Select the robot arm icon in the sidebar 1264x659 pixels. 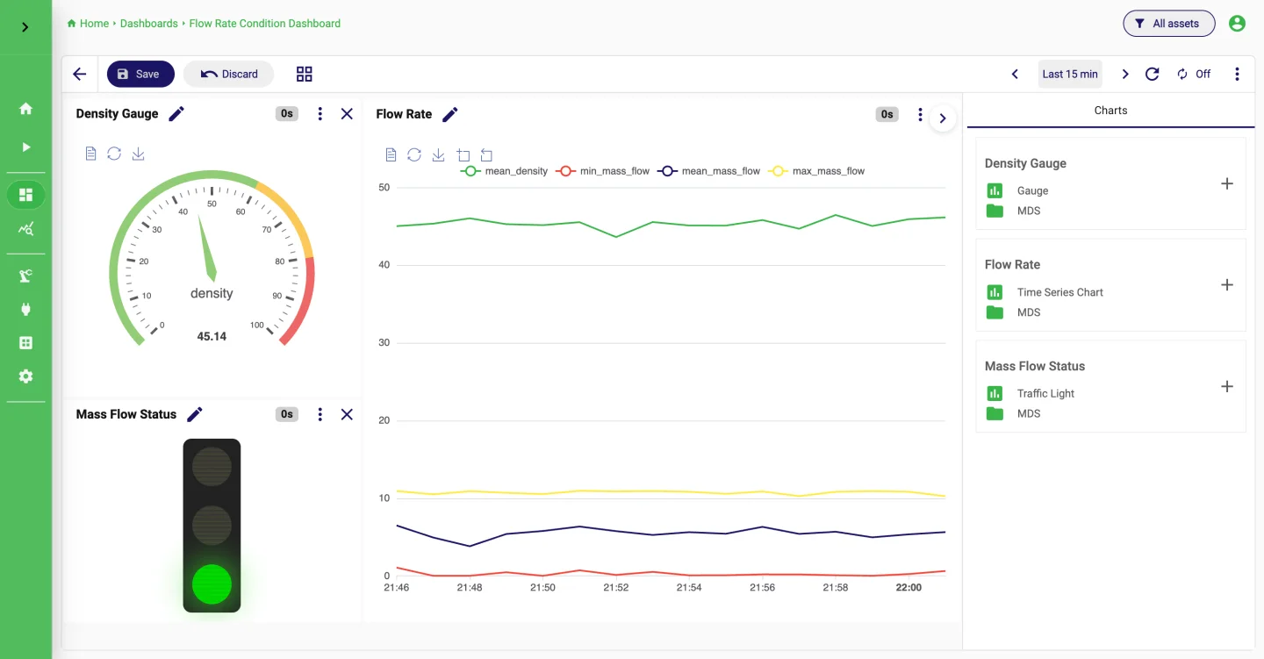tap(25, 276)
